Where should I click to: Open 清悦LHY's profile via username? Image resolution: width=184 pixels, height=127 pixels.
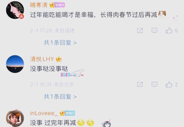click(x=42, y=59)
